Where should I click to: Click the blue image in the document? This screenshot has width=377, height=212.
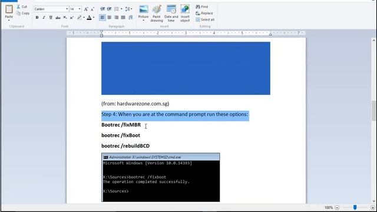coord(186,68)
